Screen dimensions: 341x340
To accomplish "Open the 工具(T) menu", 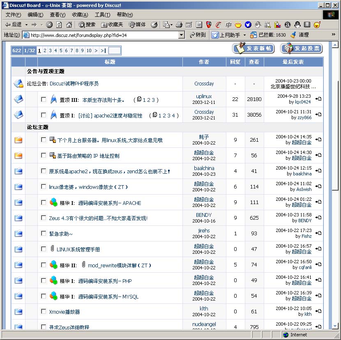I will pyautogui.click(x=102, y=15).
